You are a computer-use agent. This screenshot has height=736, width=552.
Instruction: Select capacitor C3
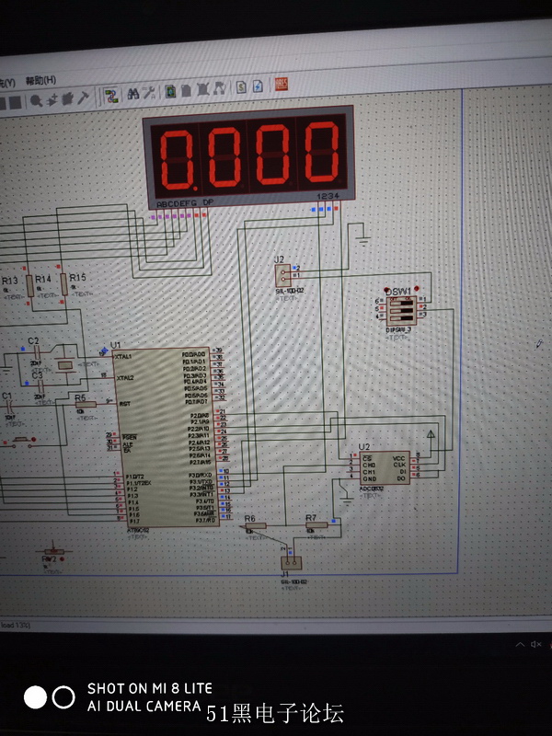[x=40, y=385]
